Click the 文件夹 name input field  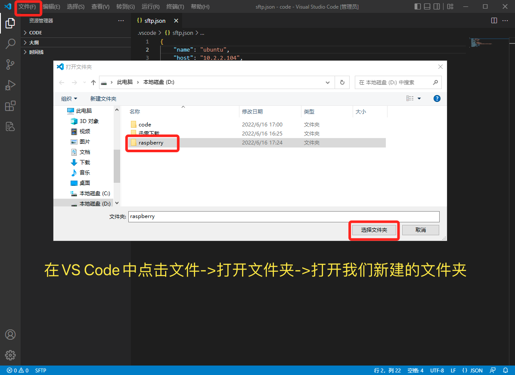[284, 217]
